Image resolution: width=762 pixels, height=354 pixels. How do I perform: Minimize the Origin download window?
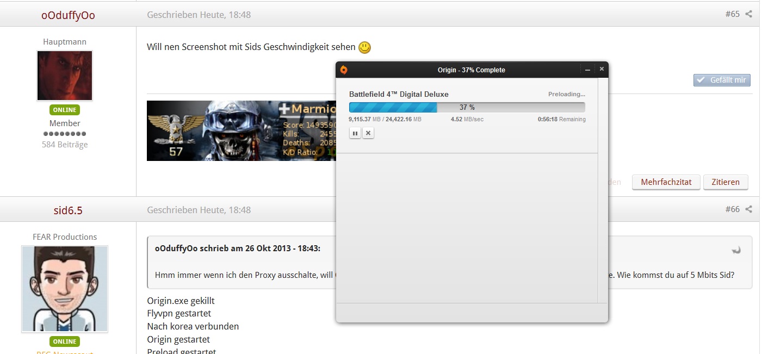pyautogui.click(x=588, y=70)
